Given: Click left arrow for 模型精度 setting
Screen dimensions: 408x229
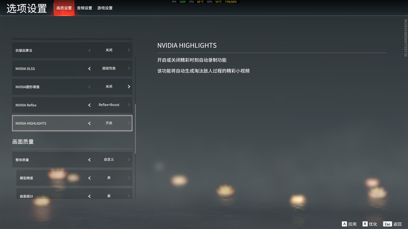Looking at the screenshot, I should coord(89,178).
